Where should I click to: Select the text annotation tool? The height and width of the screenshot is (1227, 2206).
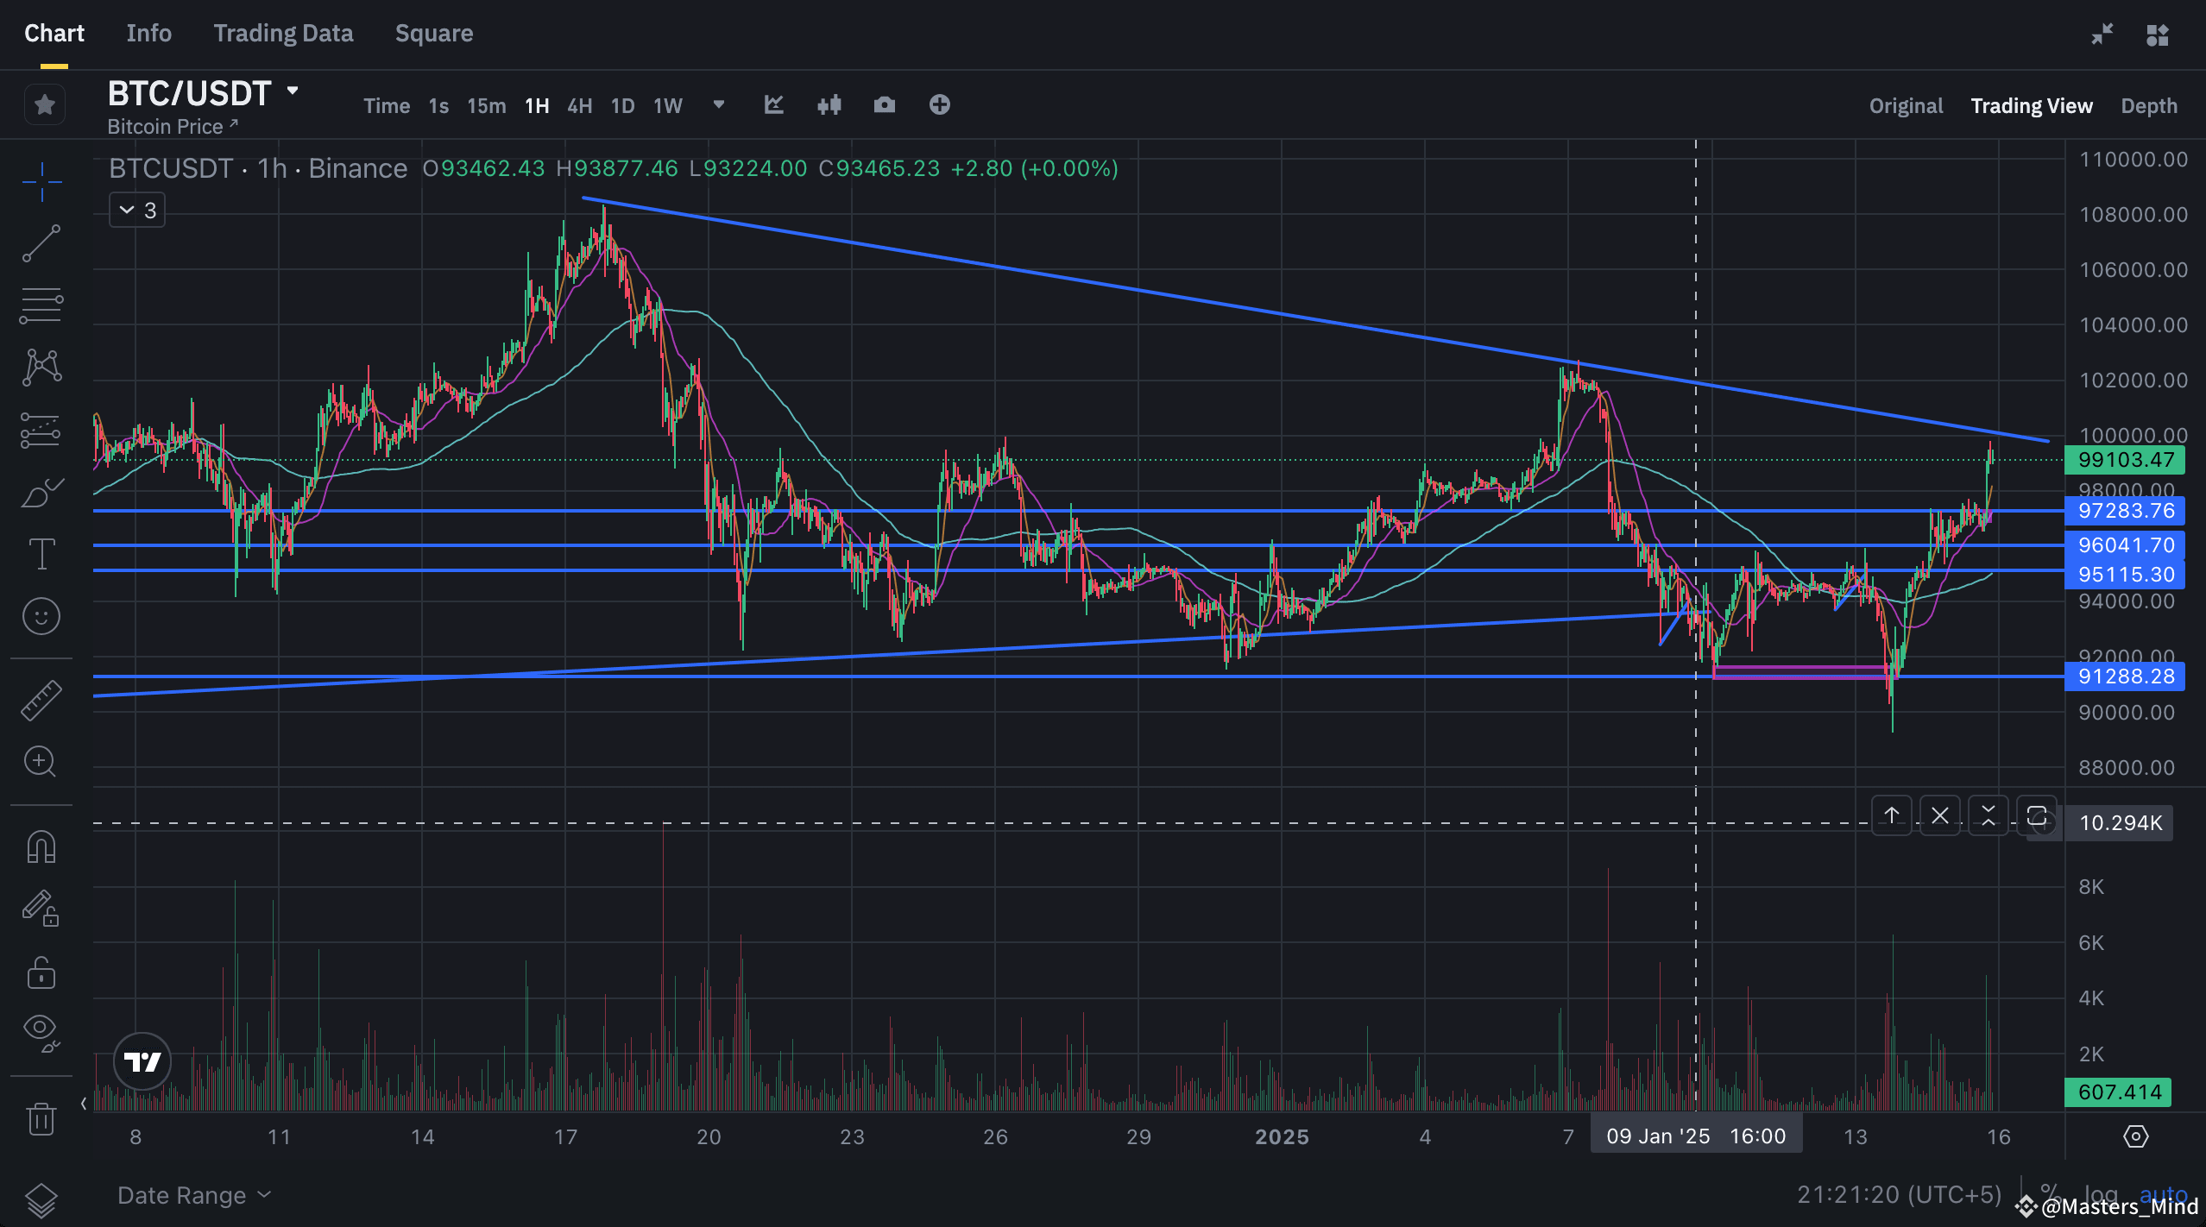(x=41, y=553)
